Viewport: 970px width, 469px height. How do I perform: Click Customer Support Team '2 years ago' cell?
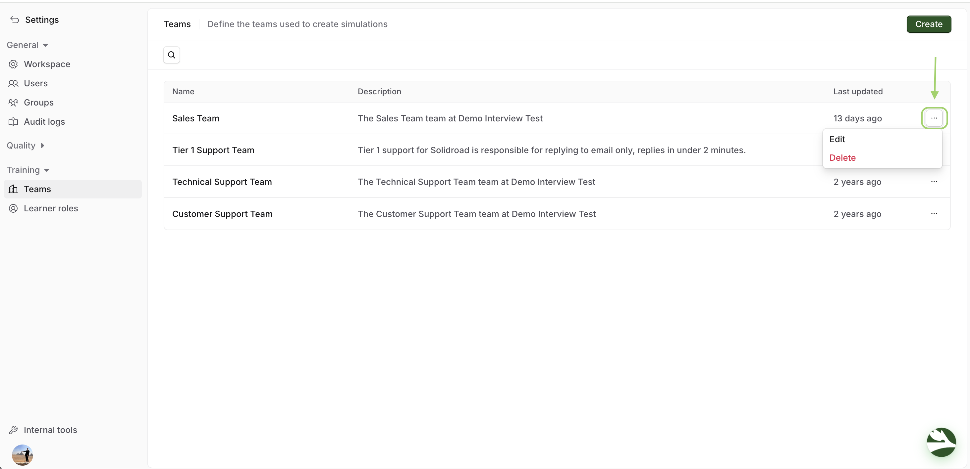coord(857,213)
